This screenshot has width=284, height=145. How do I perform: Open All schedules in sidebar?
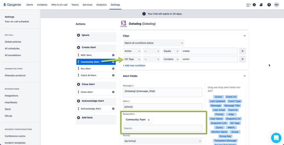[12, 48]
